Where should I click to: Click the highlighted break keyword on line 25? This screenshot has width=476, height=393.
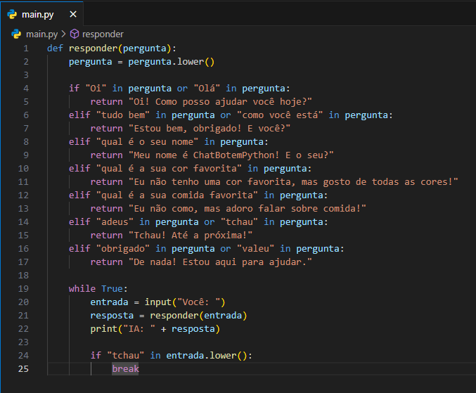[x=125, y=368]
